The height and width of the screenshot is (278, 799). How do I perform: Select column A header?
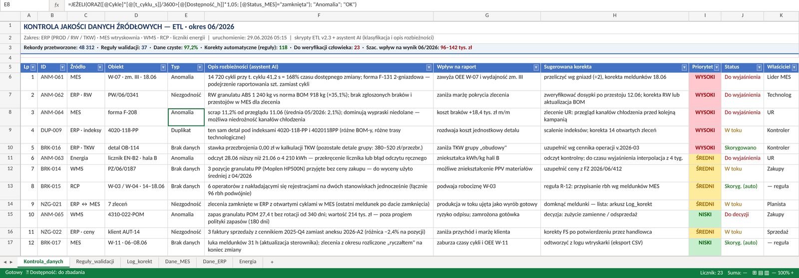(29, 15)
